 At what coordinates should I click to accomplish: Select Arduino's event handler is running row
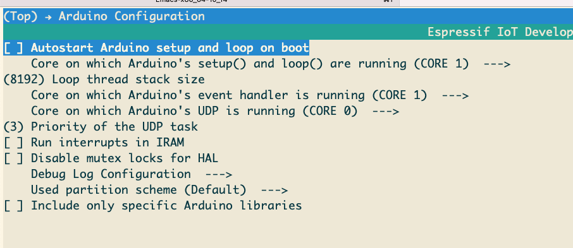coord(229,95)
